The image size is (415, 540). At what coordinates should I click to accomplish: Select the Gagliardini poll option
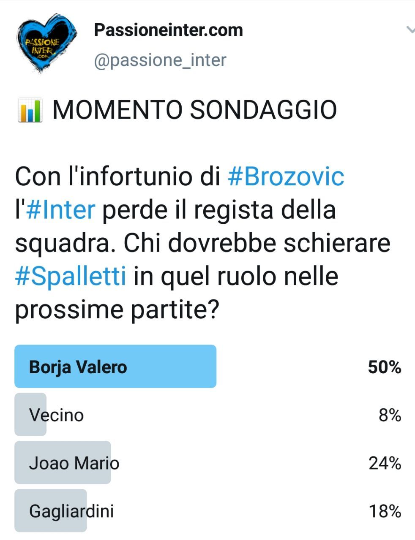71,511
